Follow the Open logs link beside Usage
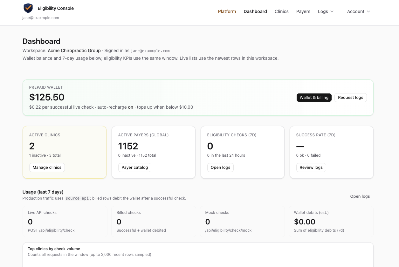The image size is (399, 267). pos(360,196)
